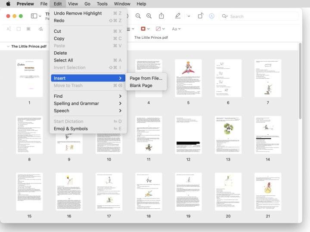Select the Sketch tool icon
The width and height of the screenshot is (310, 232).
[40, 29]
